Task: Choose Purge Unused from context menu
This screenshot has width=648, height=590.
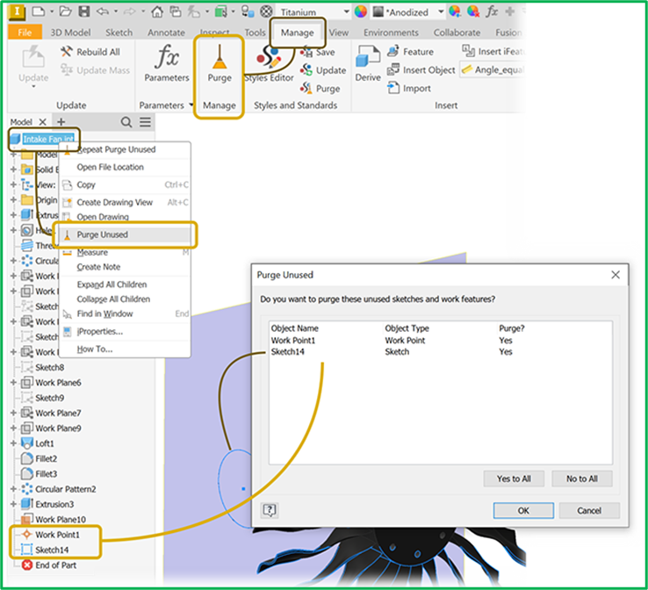Action: (x=126, y=234)
